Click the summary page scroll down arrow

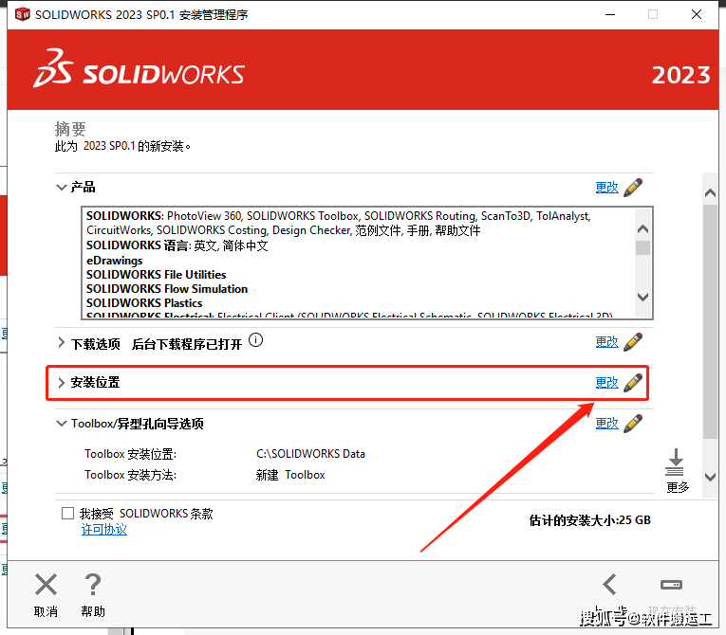710,477
